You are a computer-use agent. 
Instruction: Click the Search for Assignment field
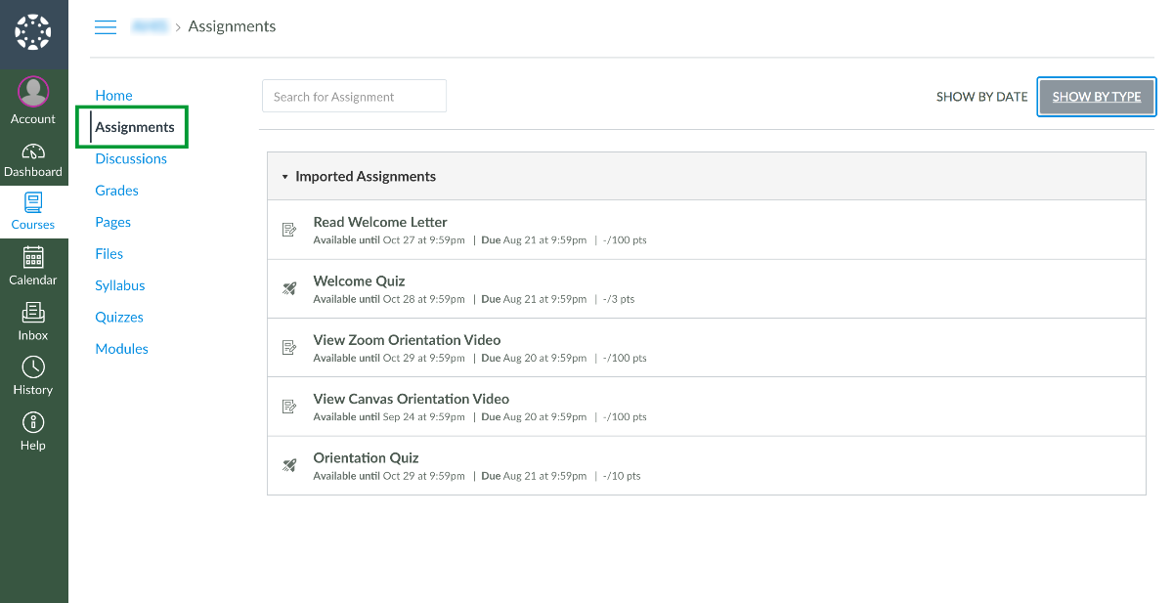pos(354,96)
